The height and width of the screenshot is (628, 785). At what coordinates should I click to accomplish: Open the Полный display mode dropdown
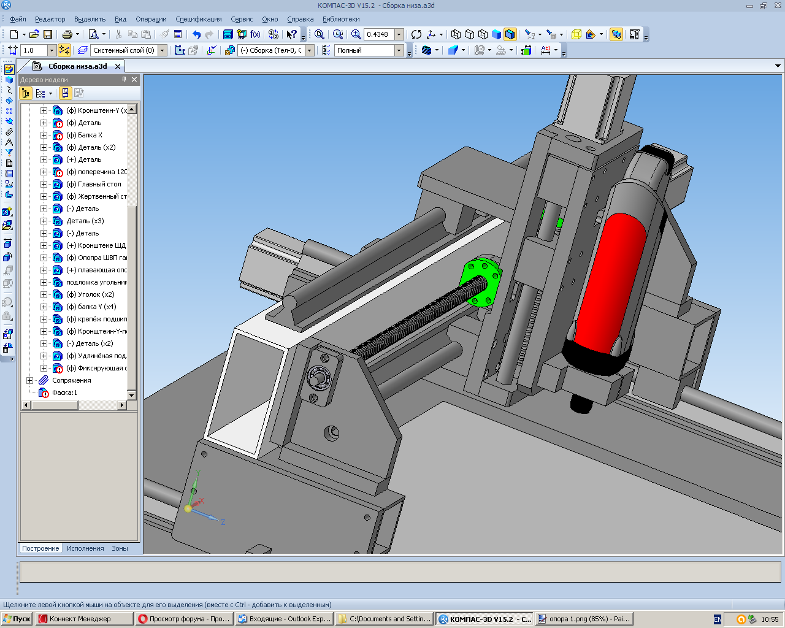point(399,50)
